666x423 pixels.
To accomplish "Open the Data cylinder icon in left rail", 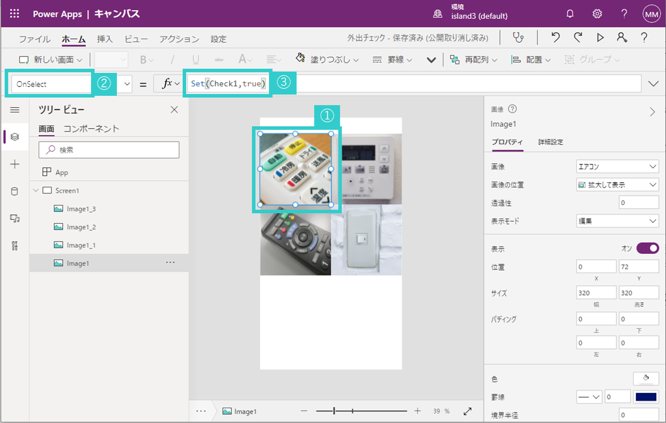I will [15, 191].
